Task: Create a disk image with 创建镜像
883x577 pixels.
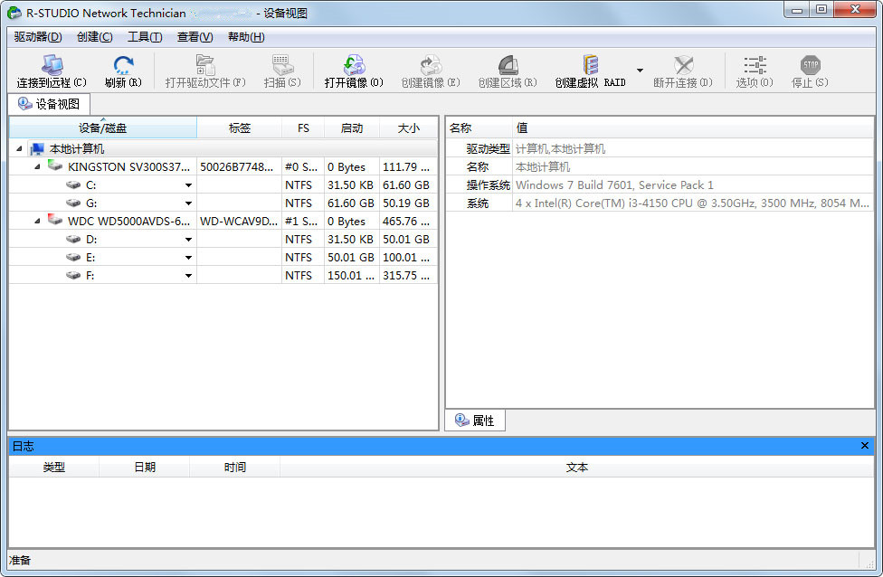Action: (x=430, y=68)
